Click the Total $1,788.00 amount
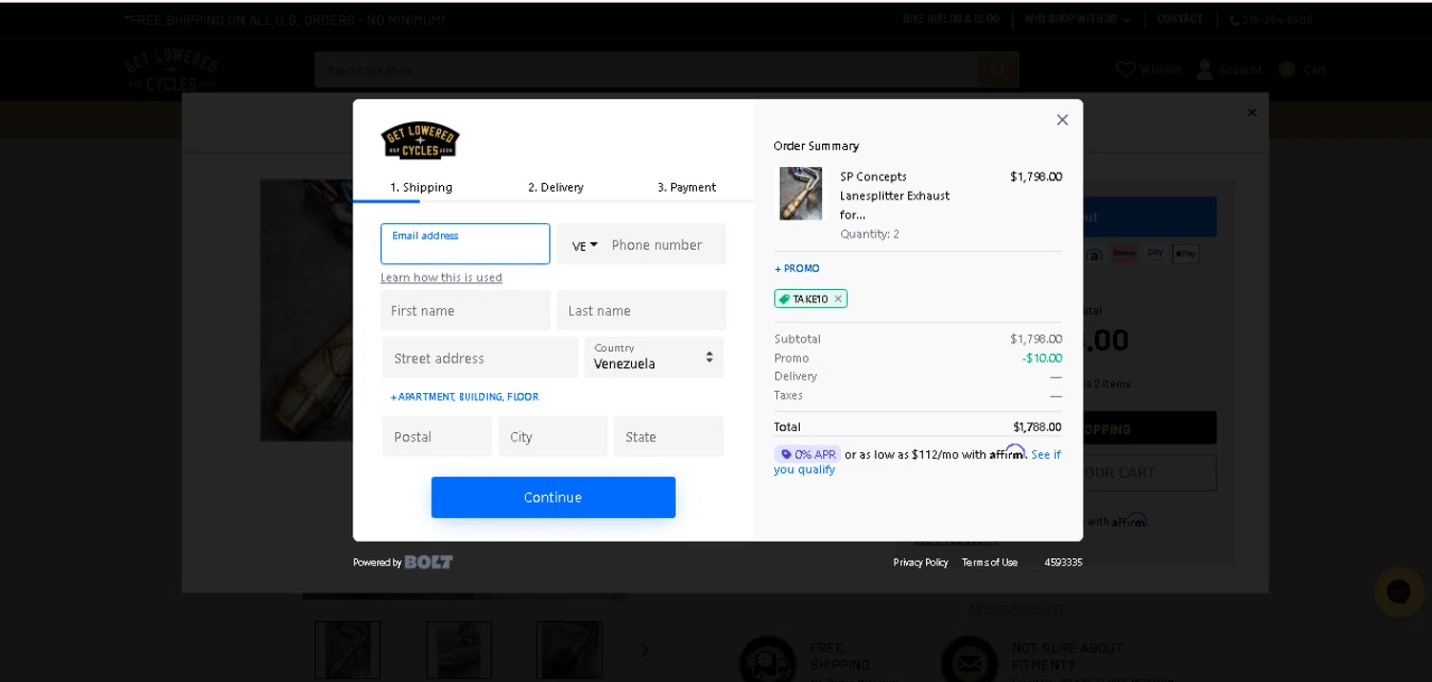Image resolution: width=1432 pixels, height=682 pixels. pyautogui.click(x=1037, y=426)
